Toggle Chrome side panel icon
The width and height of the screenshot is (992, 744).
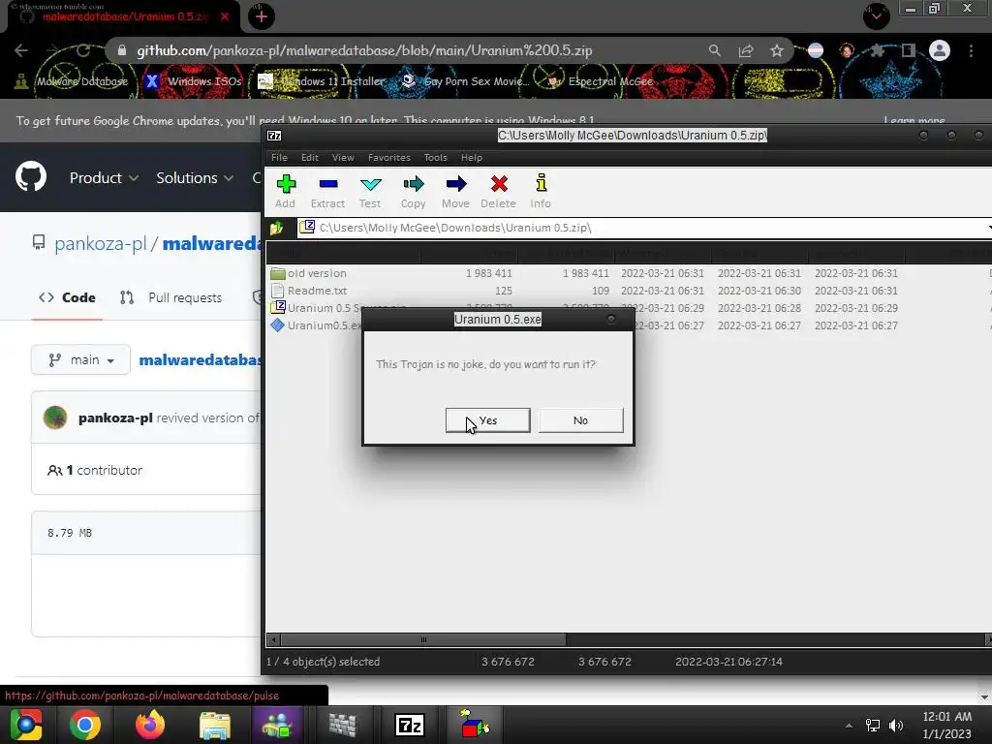pos(909,50)
